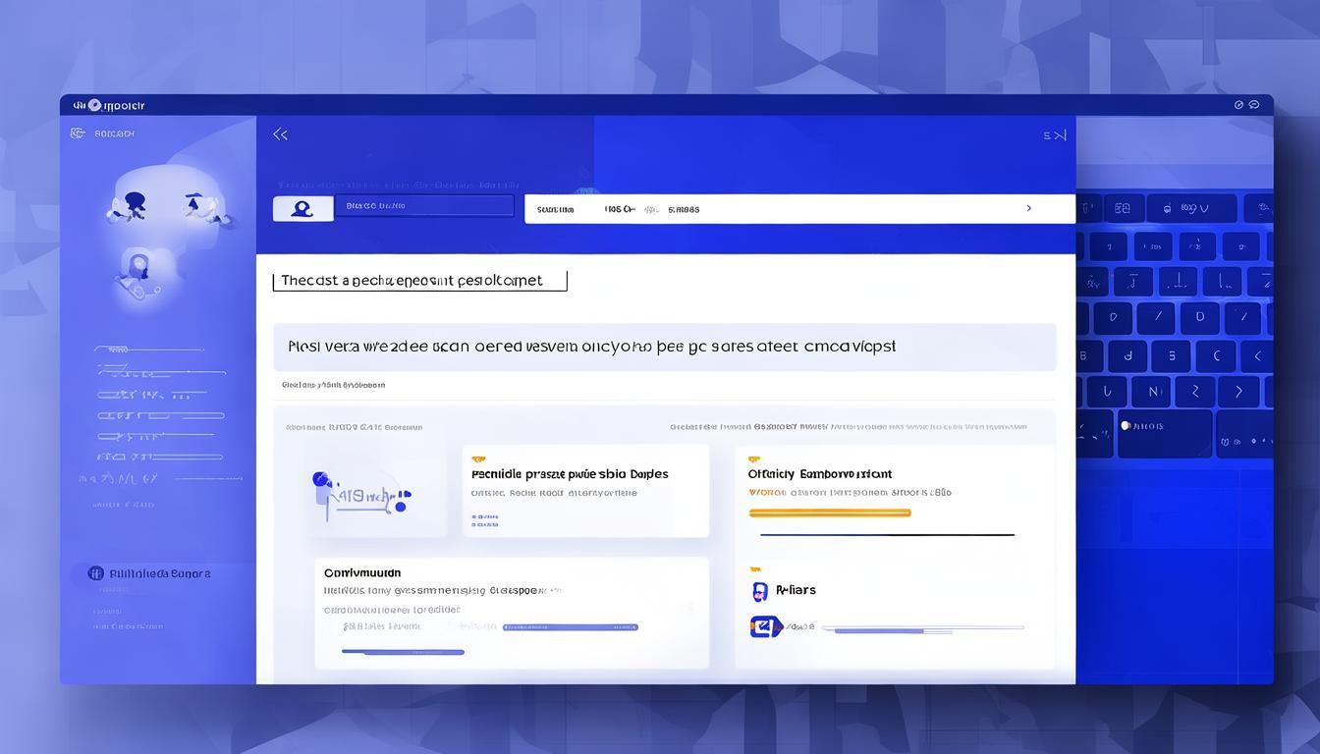1320x754 pixels.
Task: Click the orange progress bar in the right card
Action: pyautogui.click(x=829, y=512)
